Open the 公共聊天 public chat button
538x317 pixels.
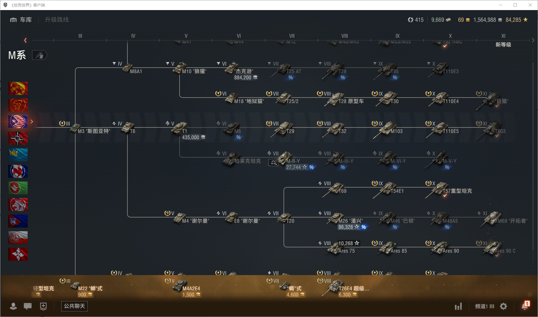click(74, 306)
